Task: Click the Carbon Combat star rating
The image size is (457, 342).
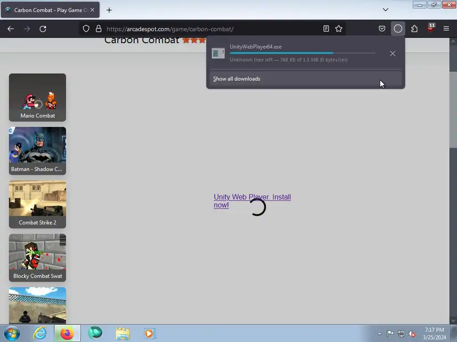Action: click(x=194, y=40)
